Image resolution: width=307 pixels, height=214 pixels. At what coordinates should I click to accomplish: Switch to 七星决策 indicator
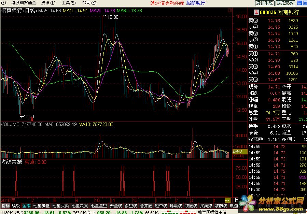pyautogui.click(x=80, y=206)
